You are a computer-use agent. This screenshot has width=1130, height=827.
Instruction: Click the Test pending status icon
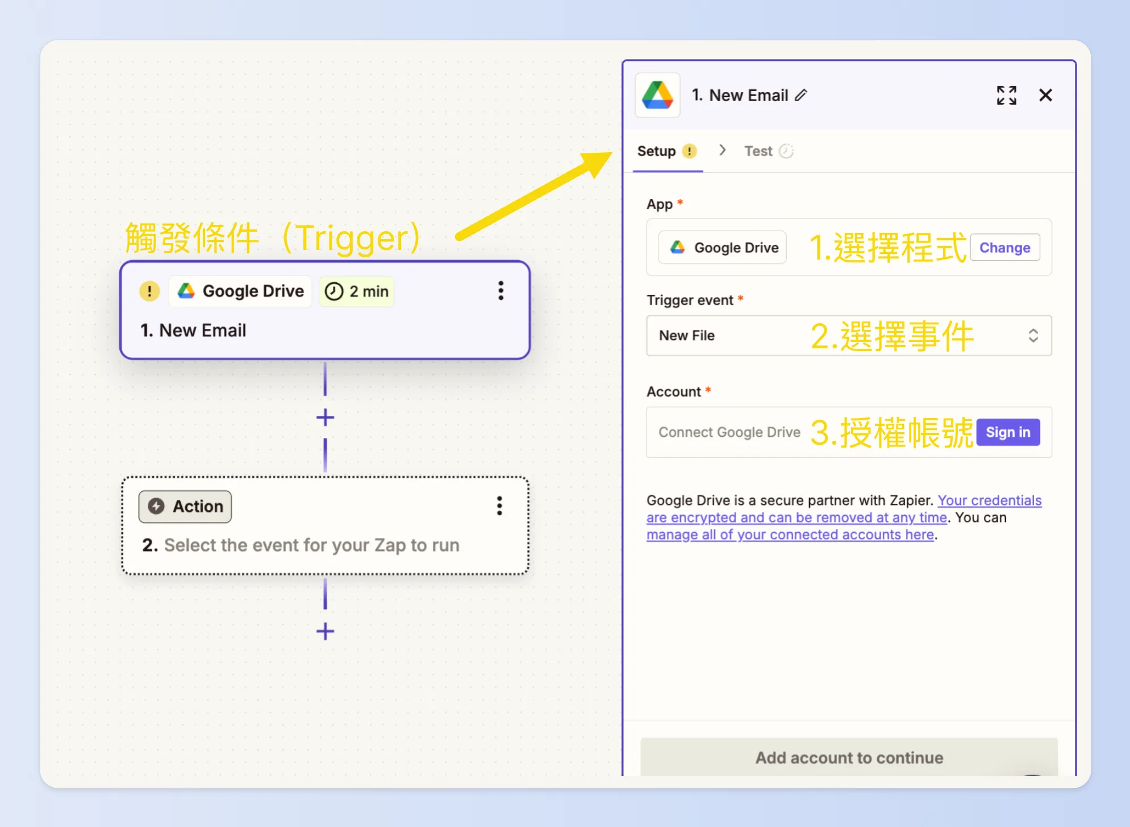[x=786, y=151]
